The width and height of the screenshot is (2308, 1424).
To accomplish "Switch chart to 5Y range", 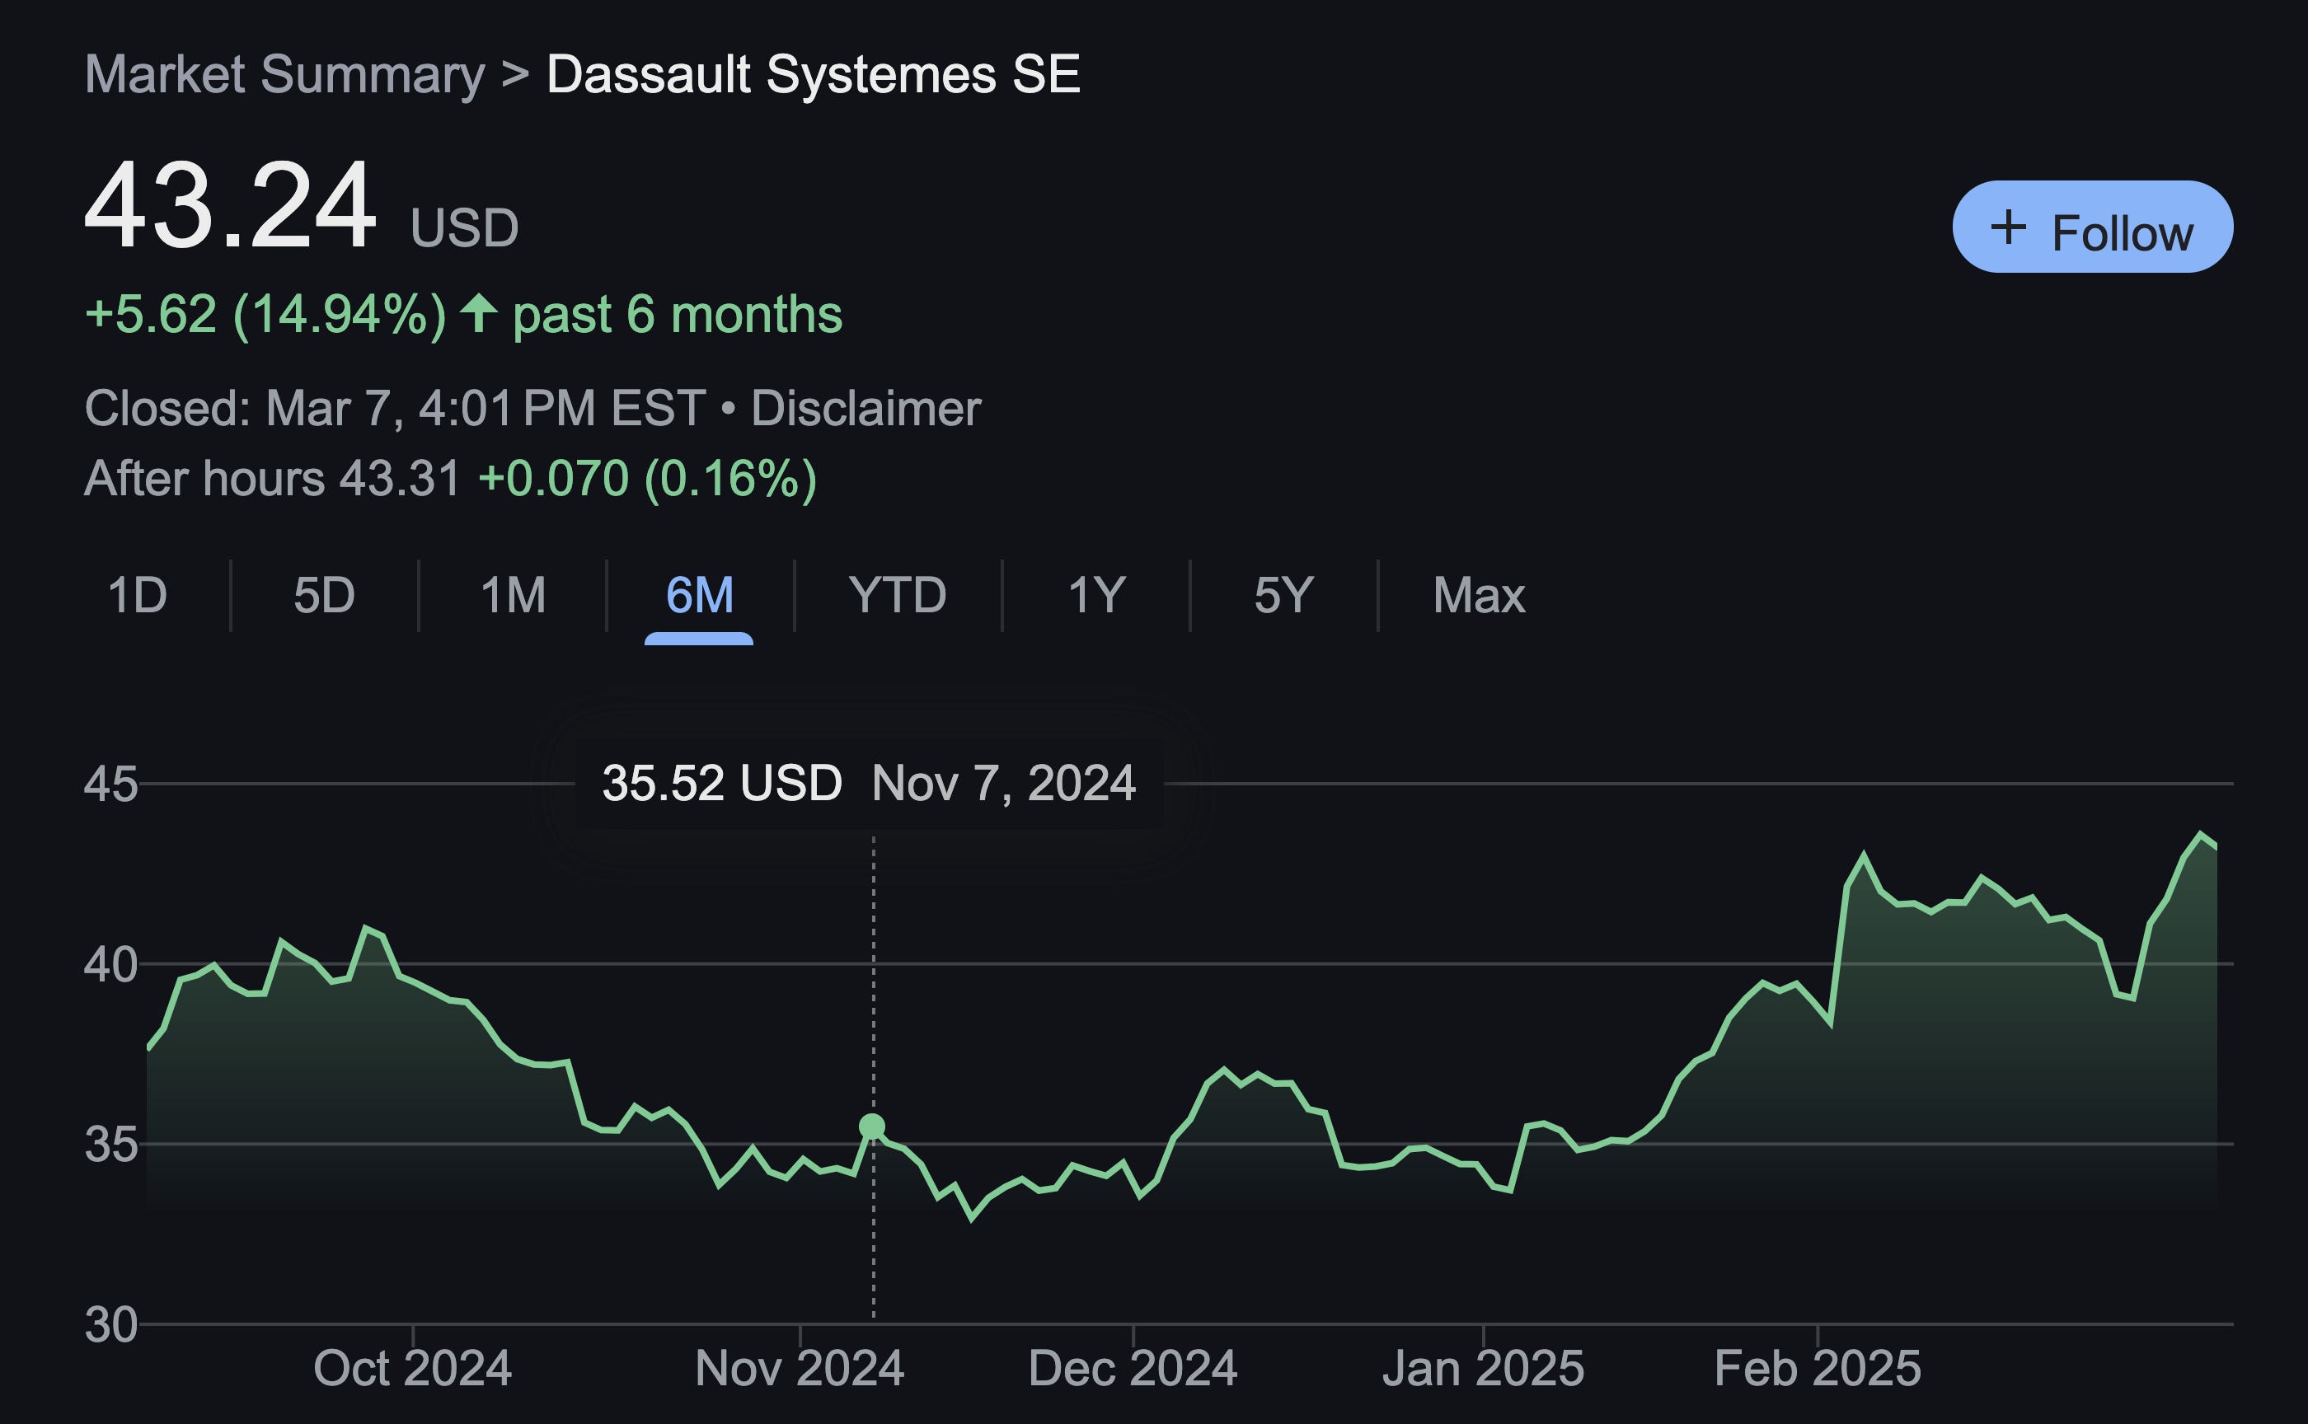I will [x=1283, y=595].
